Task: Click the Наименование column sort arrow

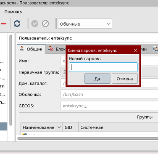Action: click(x=59, y=127)
